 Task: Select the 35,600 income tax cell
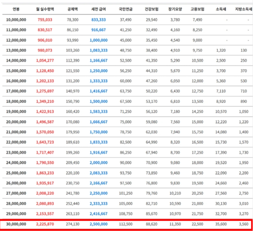click(x=221, y=224)
